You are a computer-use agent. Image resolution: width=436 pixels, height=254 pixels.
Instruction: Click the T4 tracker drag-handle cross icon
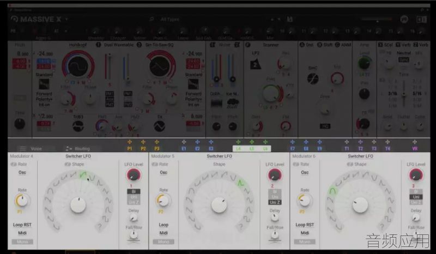point(387,142)
